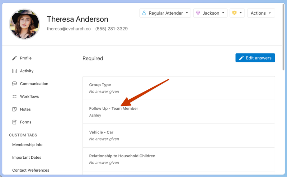Click Theresa Anderson's profile photo
Screen dimensions: 287x177
tap(25, 24)
